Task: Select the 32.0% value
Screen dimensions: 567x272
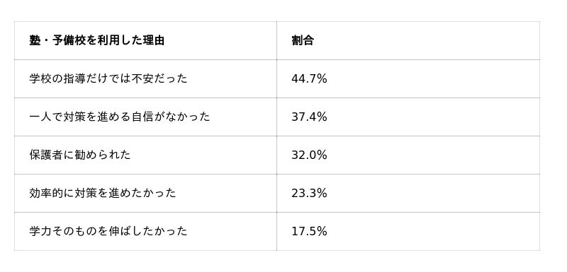Action: pyautogui.click(x=309, y=155)
